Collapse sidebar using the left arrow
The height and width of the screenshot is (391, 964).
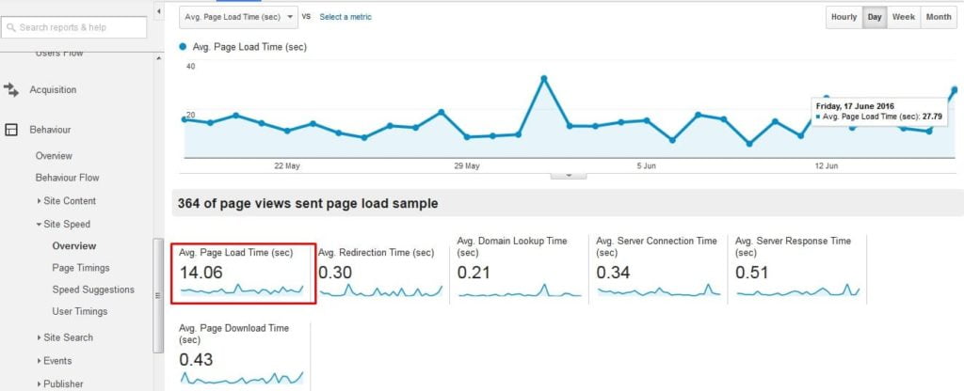[158, 11]
